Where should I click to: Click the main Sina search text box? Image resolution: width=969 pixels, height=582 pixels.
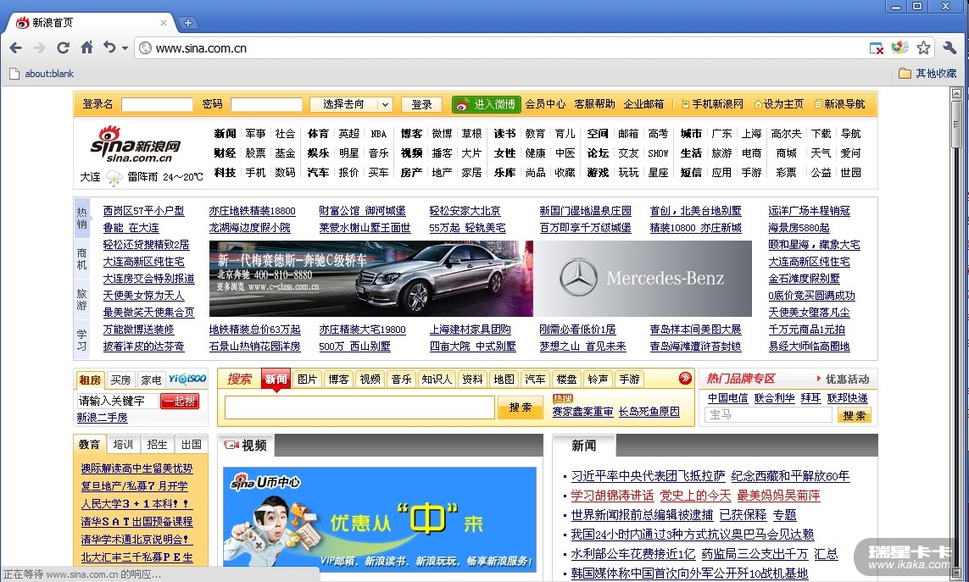(359, 407)
